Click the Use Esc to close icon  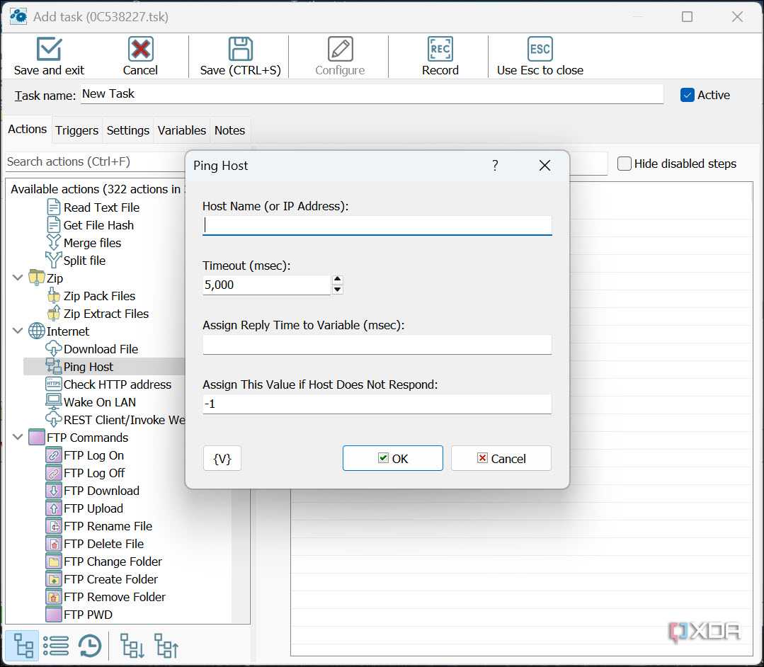(540, 49)
